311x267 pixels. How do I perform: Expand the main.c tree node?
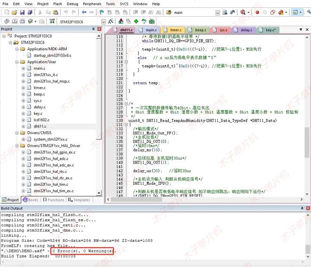point(23,68)
